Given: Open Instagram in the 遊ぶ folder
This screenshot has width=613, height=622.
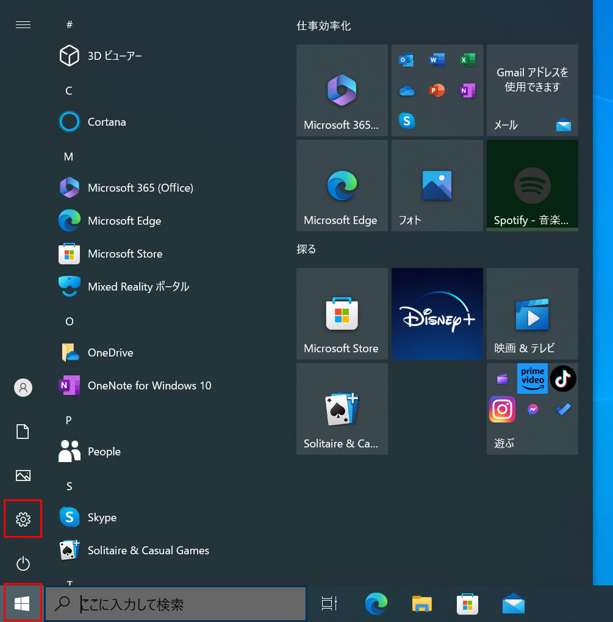Looking at the screenshot, I should click(x=502, y=409).
